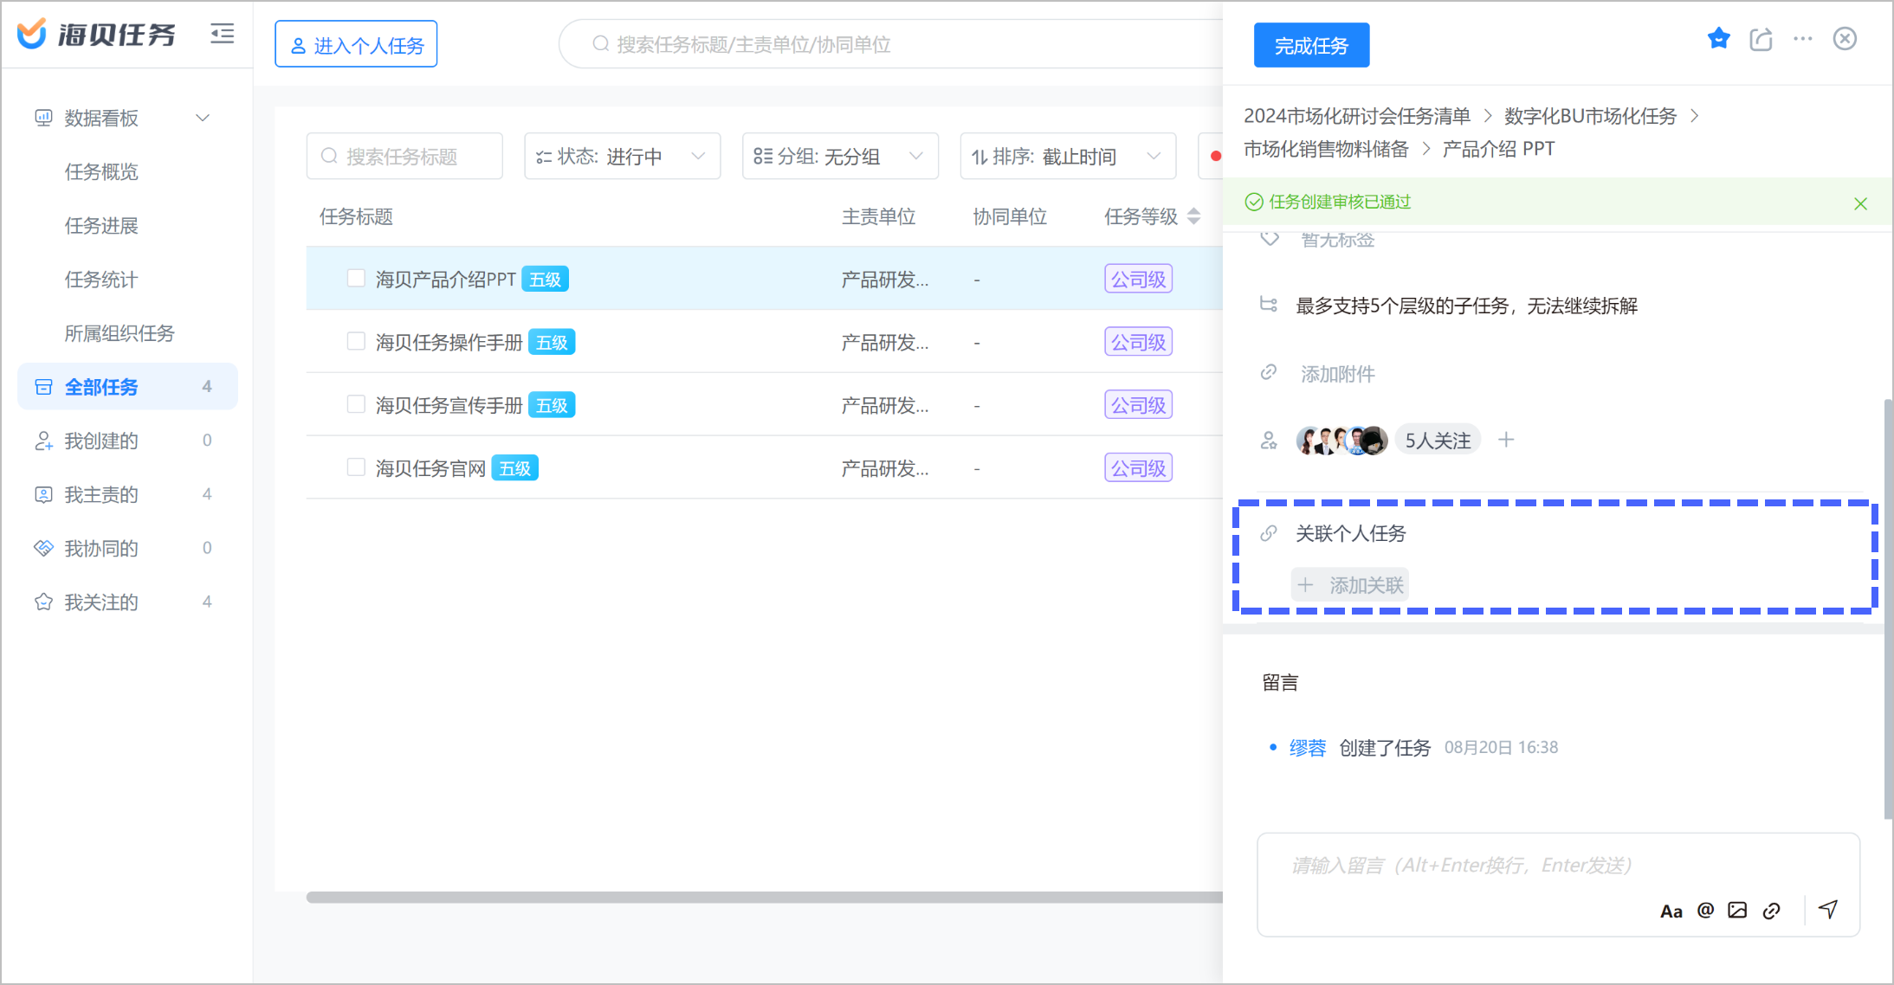
Task: Click the link icon beside 关联个人任务
Action: point(1269,533)
